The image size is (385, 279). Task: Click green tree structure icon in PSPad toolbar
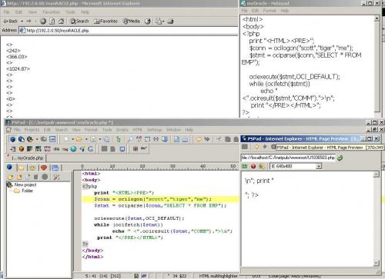click(119, 139)
